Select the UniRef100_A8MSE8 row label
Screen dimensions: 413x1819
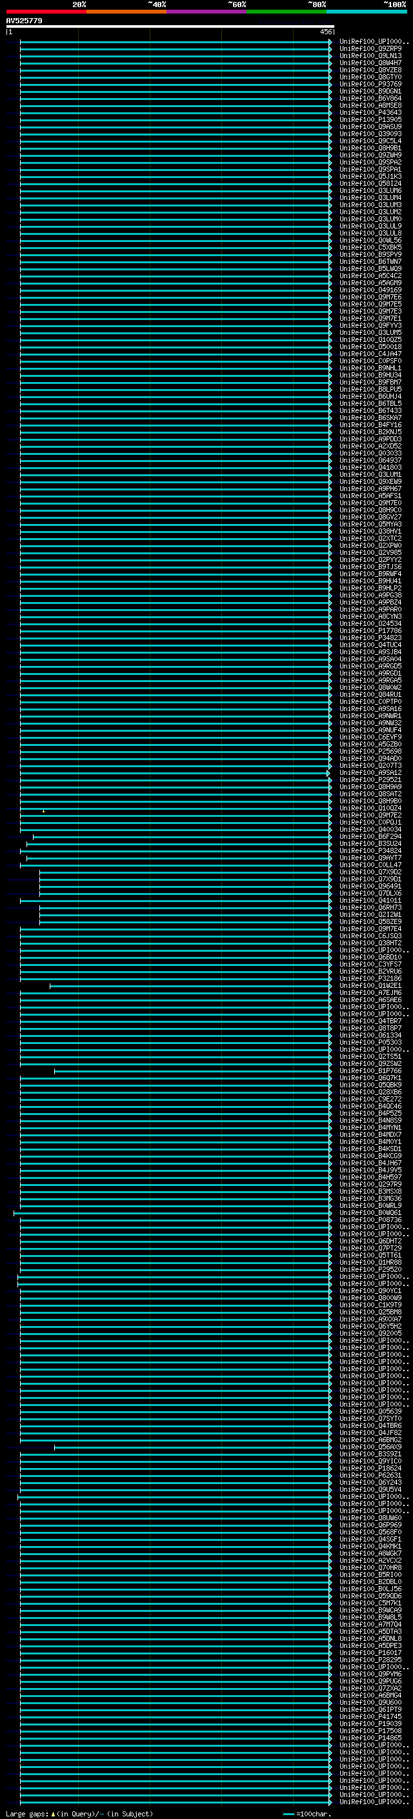[x=370, y=105]
